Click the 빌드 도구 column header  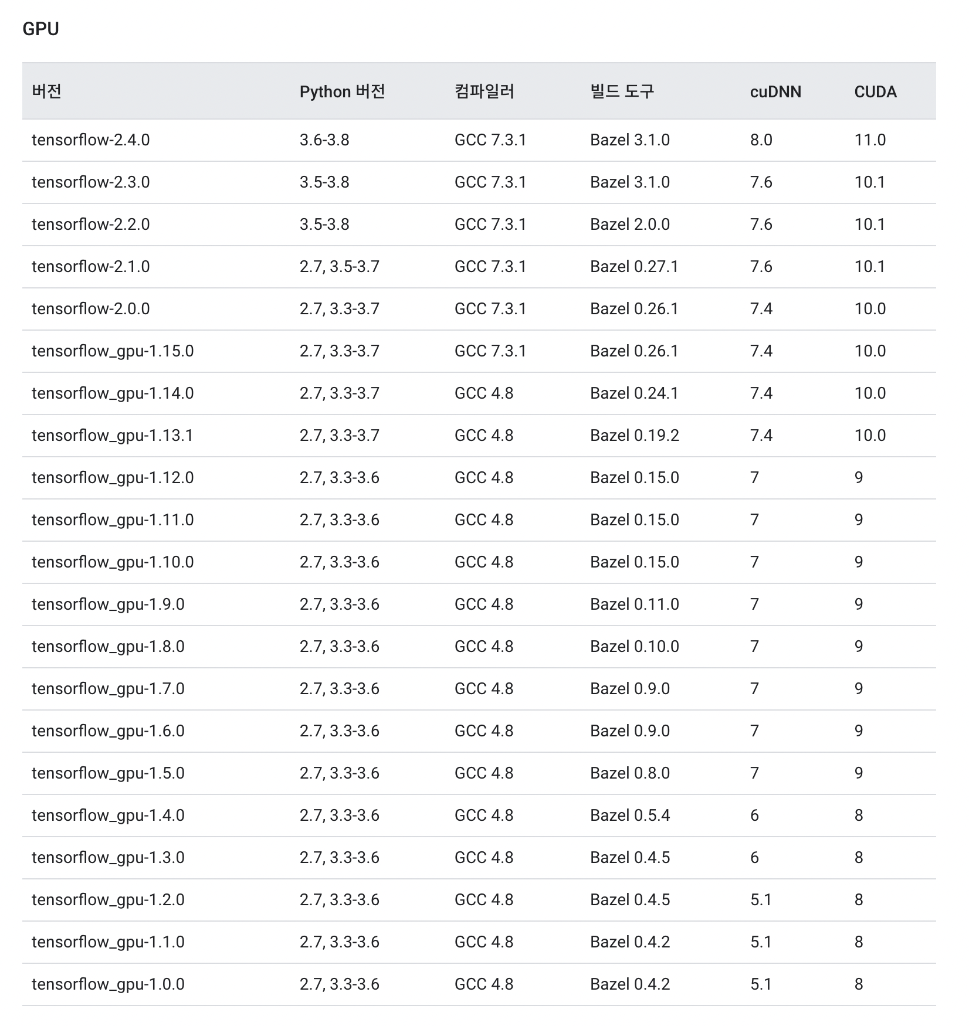[x=622, y=91]
